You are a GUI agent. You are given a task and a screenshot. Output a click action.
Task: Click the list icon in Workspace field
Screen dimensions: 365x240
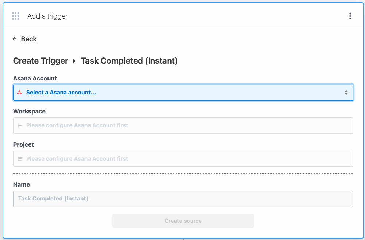click(20, 125)
